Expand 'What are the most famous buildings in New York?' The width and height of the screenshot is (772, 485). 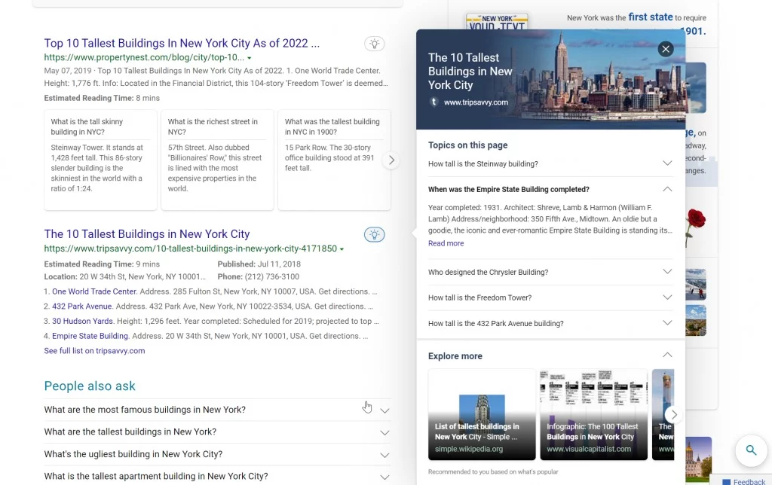click(385, 409)
